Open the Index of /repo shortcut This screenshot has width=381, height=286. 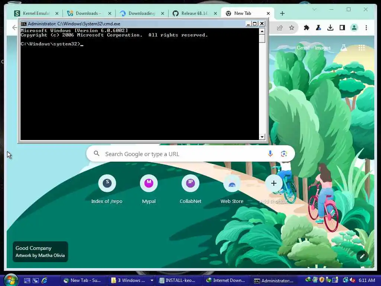[x=107, y=189]
